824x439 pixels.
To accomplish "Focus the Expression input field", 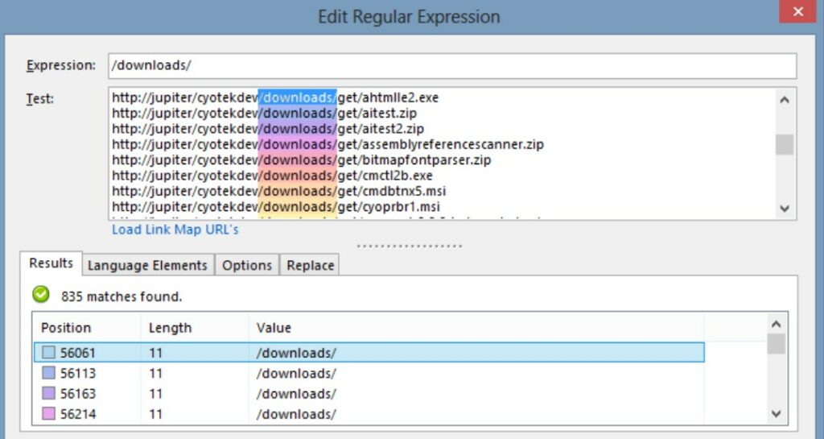I will point(452,66).
